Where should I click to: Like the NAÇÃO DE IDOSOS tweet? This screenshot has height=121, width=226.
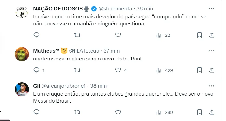point(118,35)
